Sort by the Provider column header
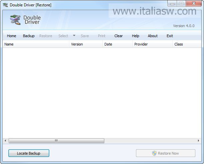The image size is (204, 164). click(x=152, y=44)
